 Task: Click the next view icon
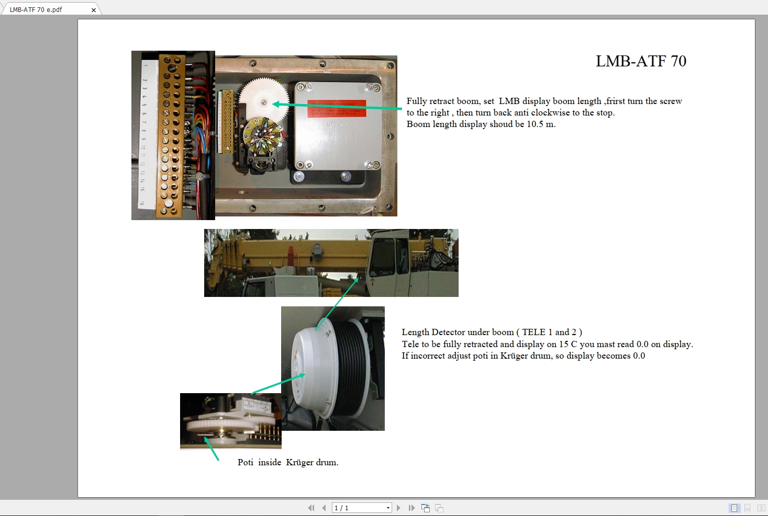pos(438,508)
